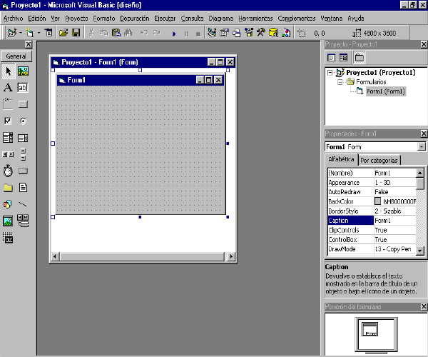Switch to the Alfabética tab

pyautogui.click(x=341, y=159)
